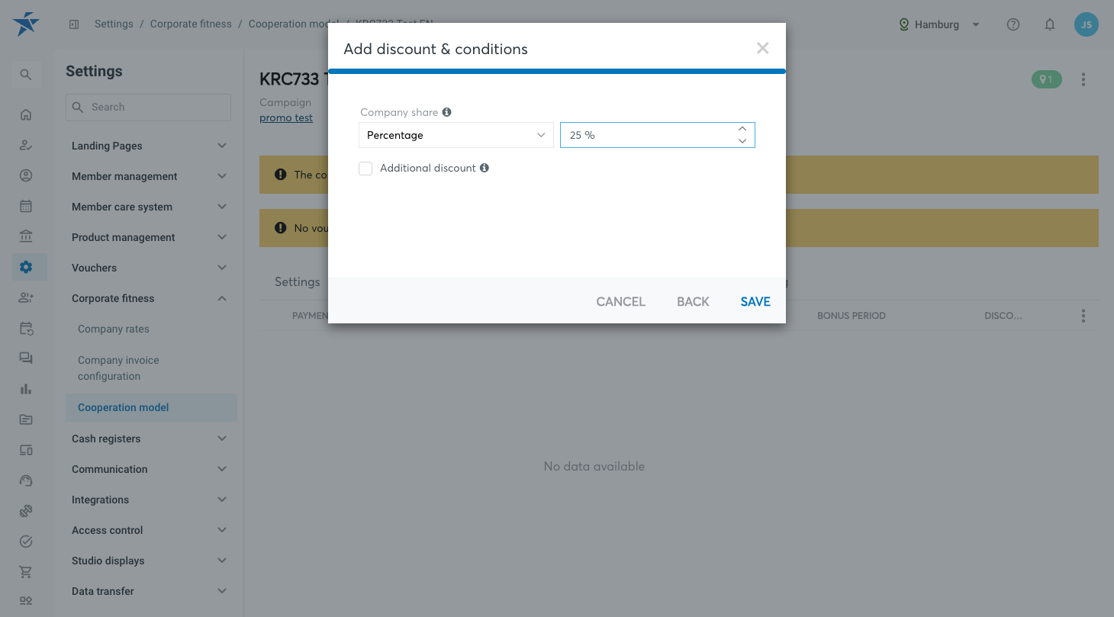
Task: Click the notifications bell icon
Action: (1050, 24)
